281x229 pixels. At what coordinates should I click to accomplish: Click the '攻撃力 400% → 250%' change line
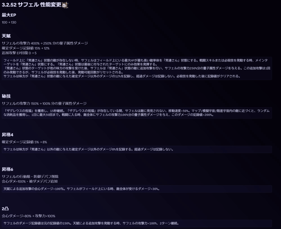point(45,43)
